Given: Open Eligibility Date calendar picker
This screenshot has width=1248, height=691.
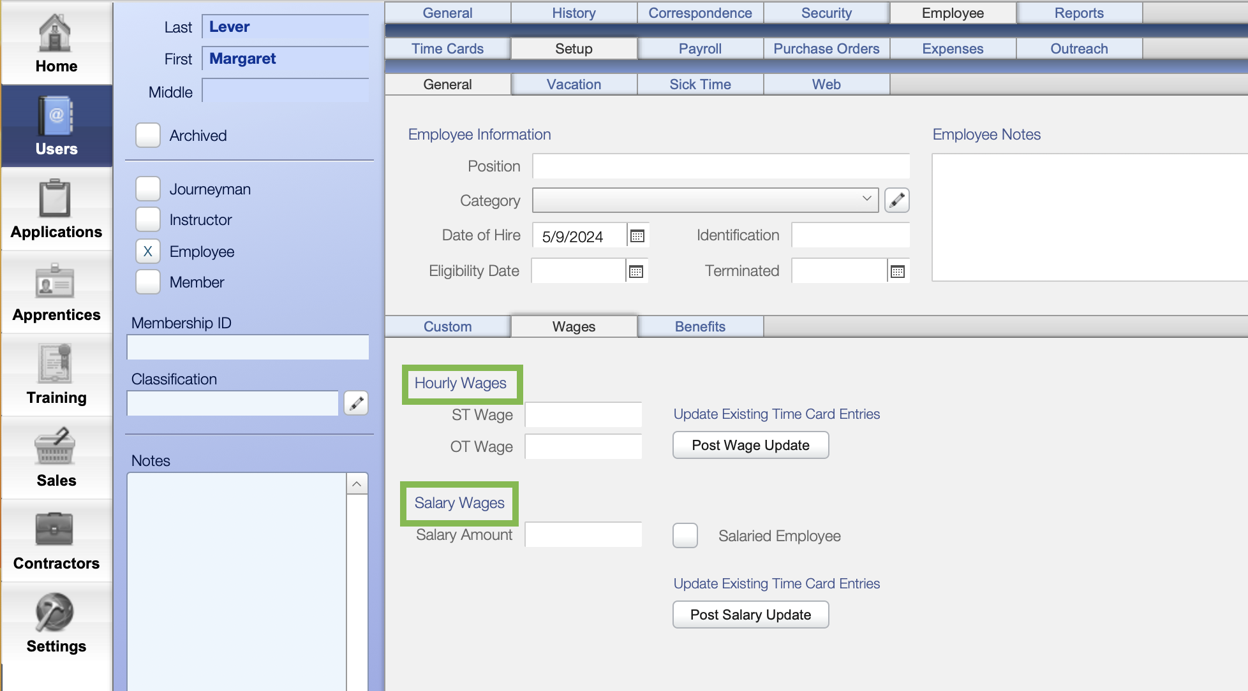Looking at the screenshot, I should pyautogui.click(x=635, y=272).
